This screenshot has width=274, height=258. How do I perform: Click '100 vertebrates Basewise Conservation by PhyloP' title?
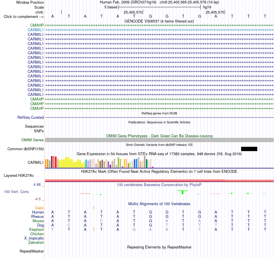pyautogui.click(x=159, y=185)
